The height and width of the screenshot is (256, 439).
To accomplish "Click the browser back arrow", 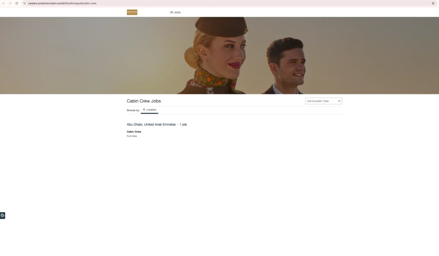I will pos(3,3).
